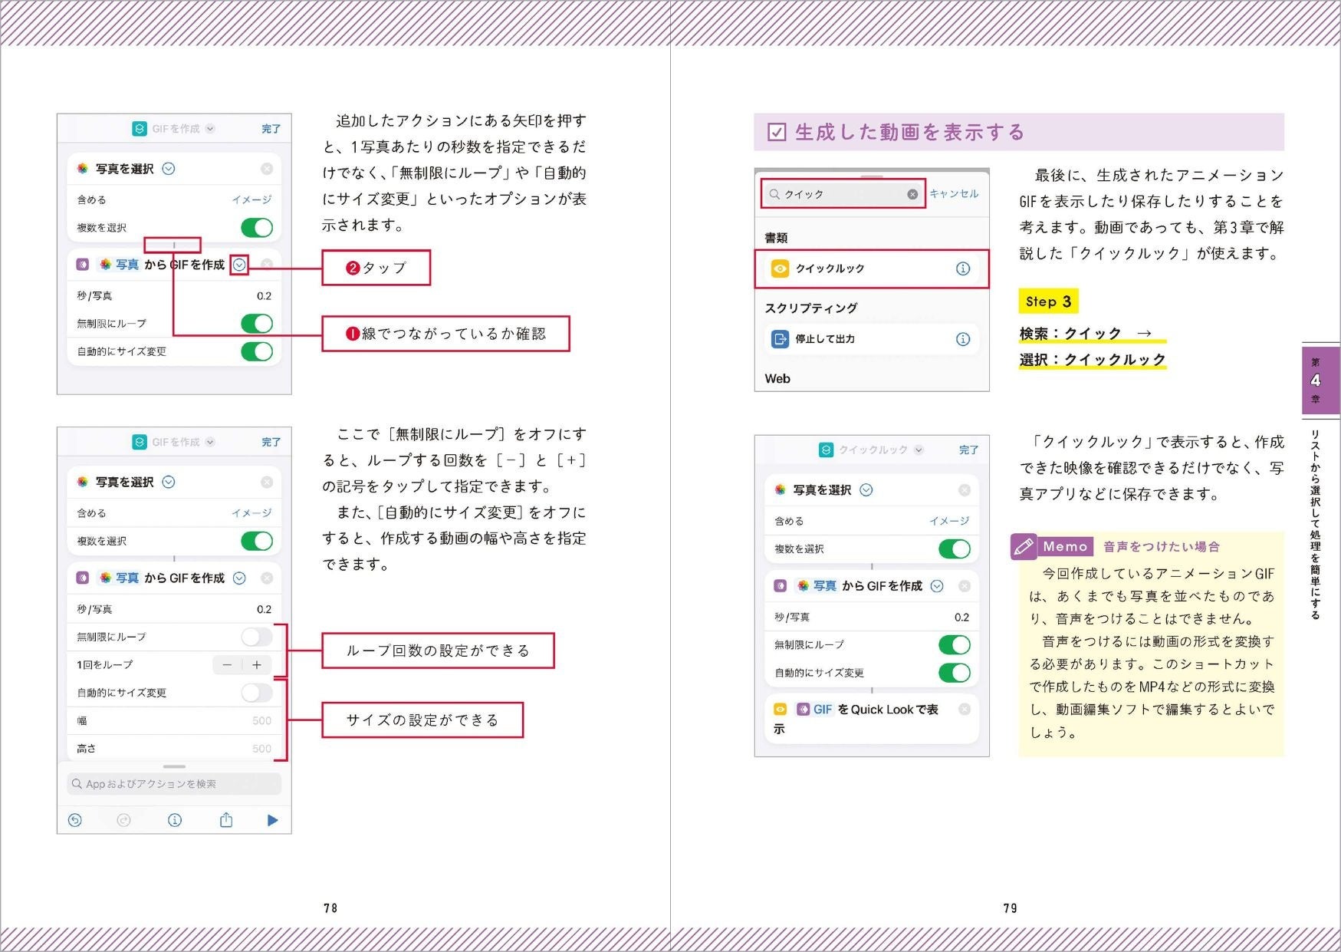Turn on the switched-off 自動的にサイズ変更 toggle
The image size is (1341, 952).
(256, 693)
